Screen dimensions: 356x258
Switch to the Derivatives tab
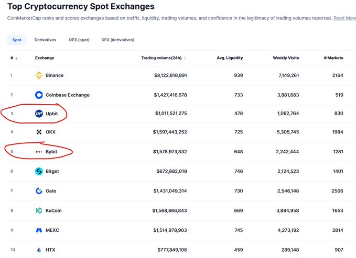coord(45,40)
